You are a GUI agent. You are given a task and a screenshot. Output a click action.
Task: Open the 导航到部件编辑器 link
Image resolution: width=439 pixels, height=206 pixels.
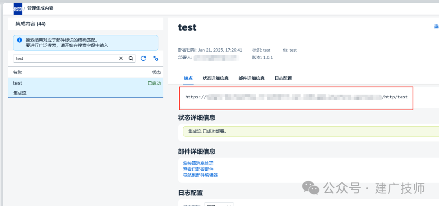pos(200,175)
